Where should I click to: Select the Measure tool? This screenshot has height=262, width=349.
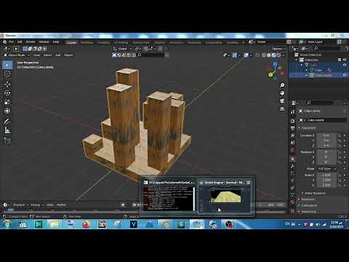click(x=7, y=130)
